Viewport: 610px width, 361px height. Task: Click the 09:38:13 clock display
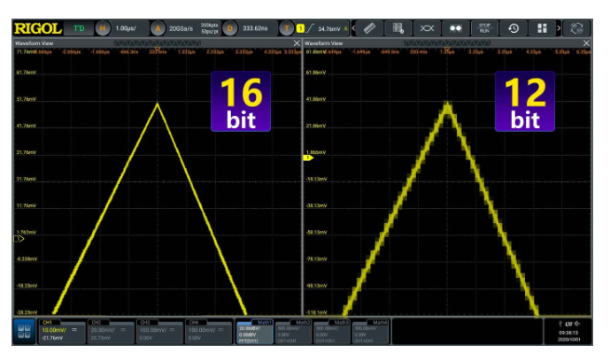point(568,333)
